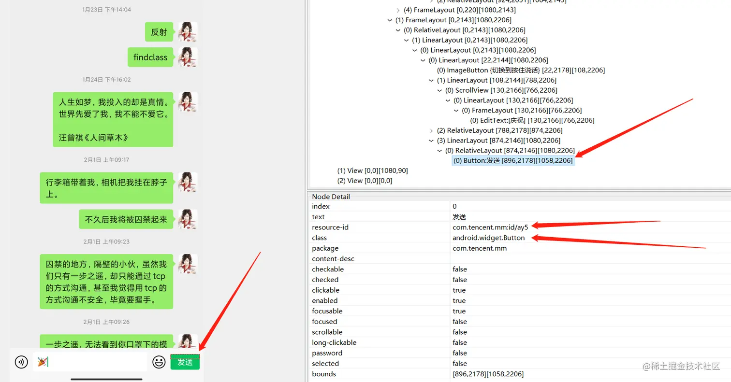Screen dimensions: 731x382
Task: Click the resource-id value com.tencent.mm:id/ay5
Action: [490, 227]
